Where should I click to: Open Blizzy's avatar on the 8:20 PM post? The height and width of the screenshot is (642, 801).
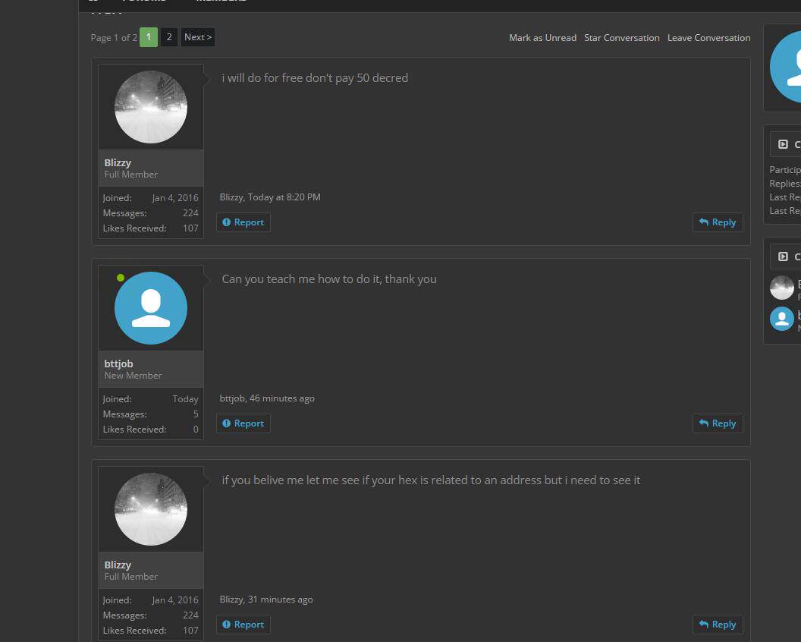pos(151,107)
